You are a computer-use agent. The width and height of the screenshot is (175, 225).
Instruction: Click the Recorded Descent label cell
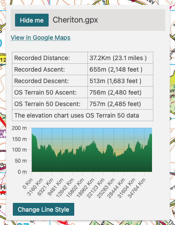(x=50, y=81)
